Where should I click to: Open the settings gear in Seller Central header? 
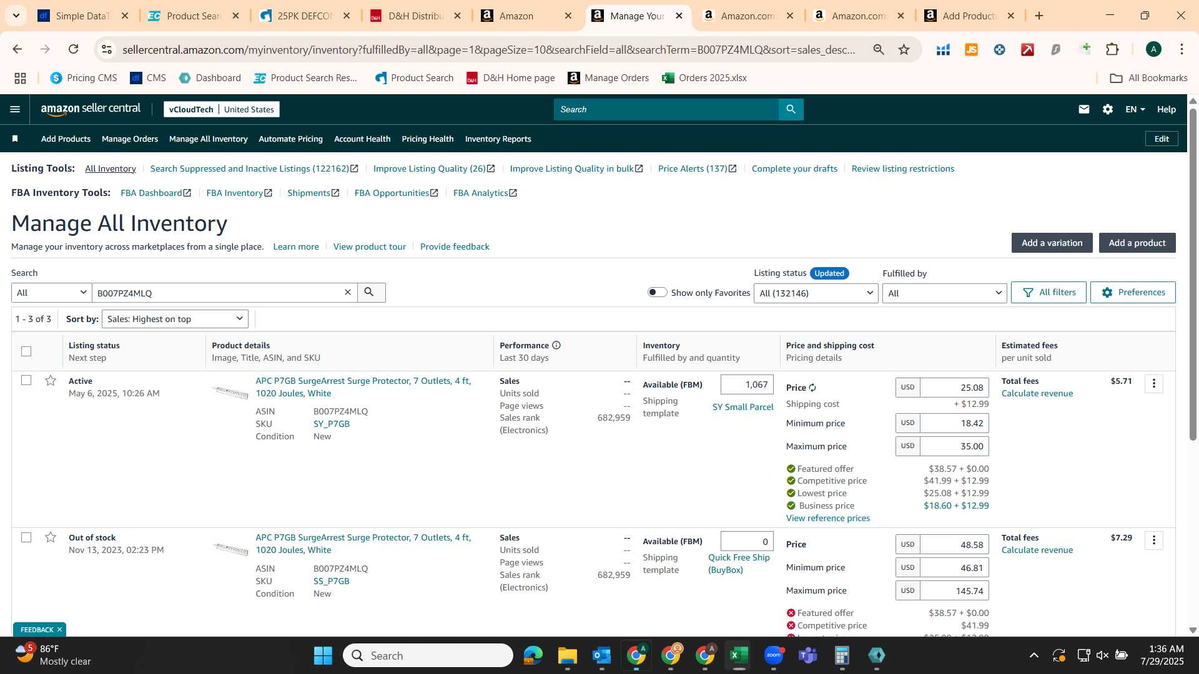point(1108,109)
